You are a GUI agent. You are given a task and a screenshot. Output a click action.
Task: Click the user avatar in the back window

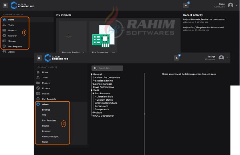coord(230,5)
